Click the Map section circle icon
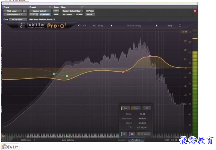The width and height of the screenshot is (216, 150). click(x=82, y=7)
